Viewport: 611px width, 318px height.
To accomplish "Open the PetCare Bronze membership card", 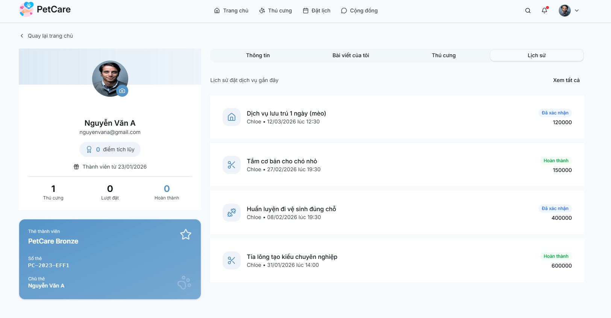I will click(110, 259).
